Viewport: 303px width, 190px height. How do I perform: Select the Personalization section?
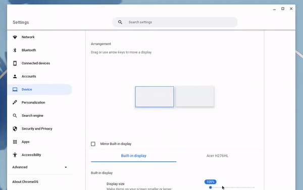pyautogui.click(x=33, y=102)
